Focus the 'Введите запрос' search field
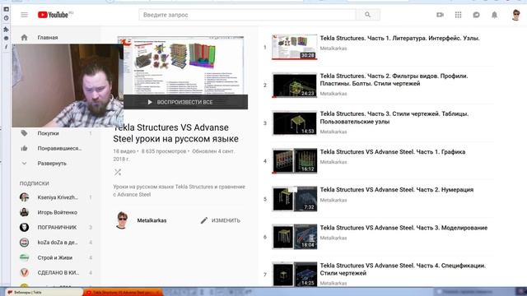 point(247,15)
